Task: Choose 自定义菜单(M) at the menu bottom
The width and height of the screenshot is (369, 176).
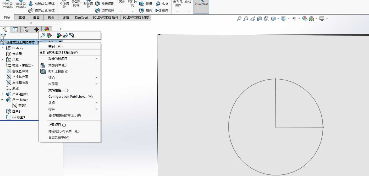Action: click(x=70, y=137)
